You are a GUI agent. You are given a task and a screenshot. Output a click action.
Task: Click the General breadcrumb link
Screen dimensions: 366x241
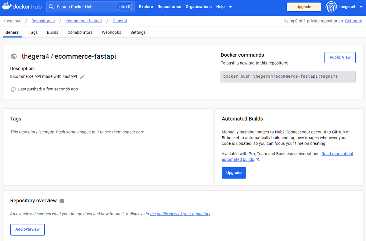[x=120, y=21]
